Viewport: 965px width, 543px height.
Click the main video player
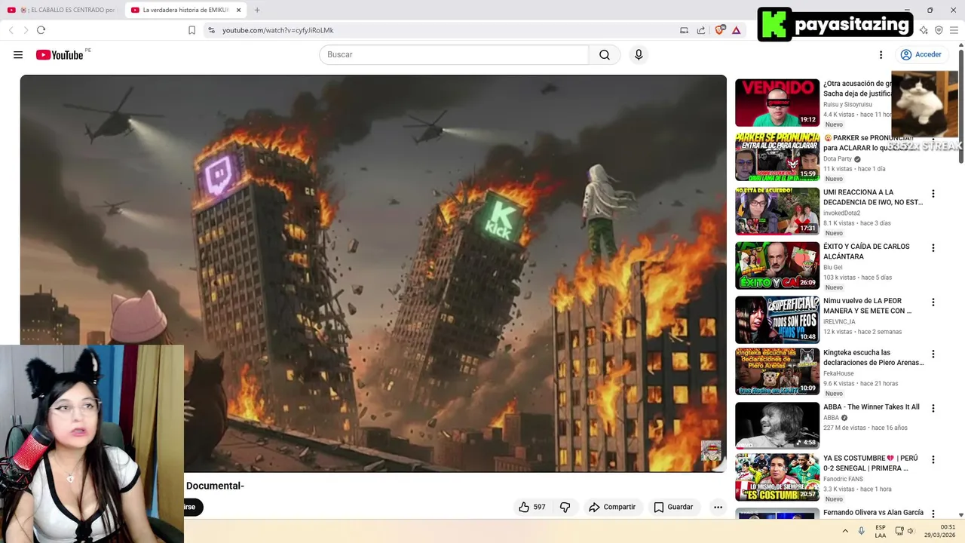(373, 273)
